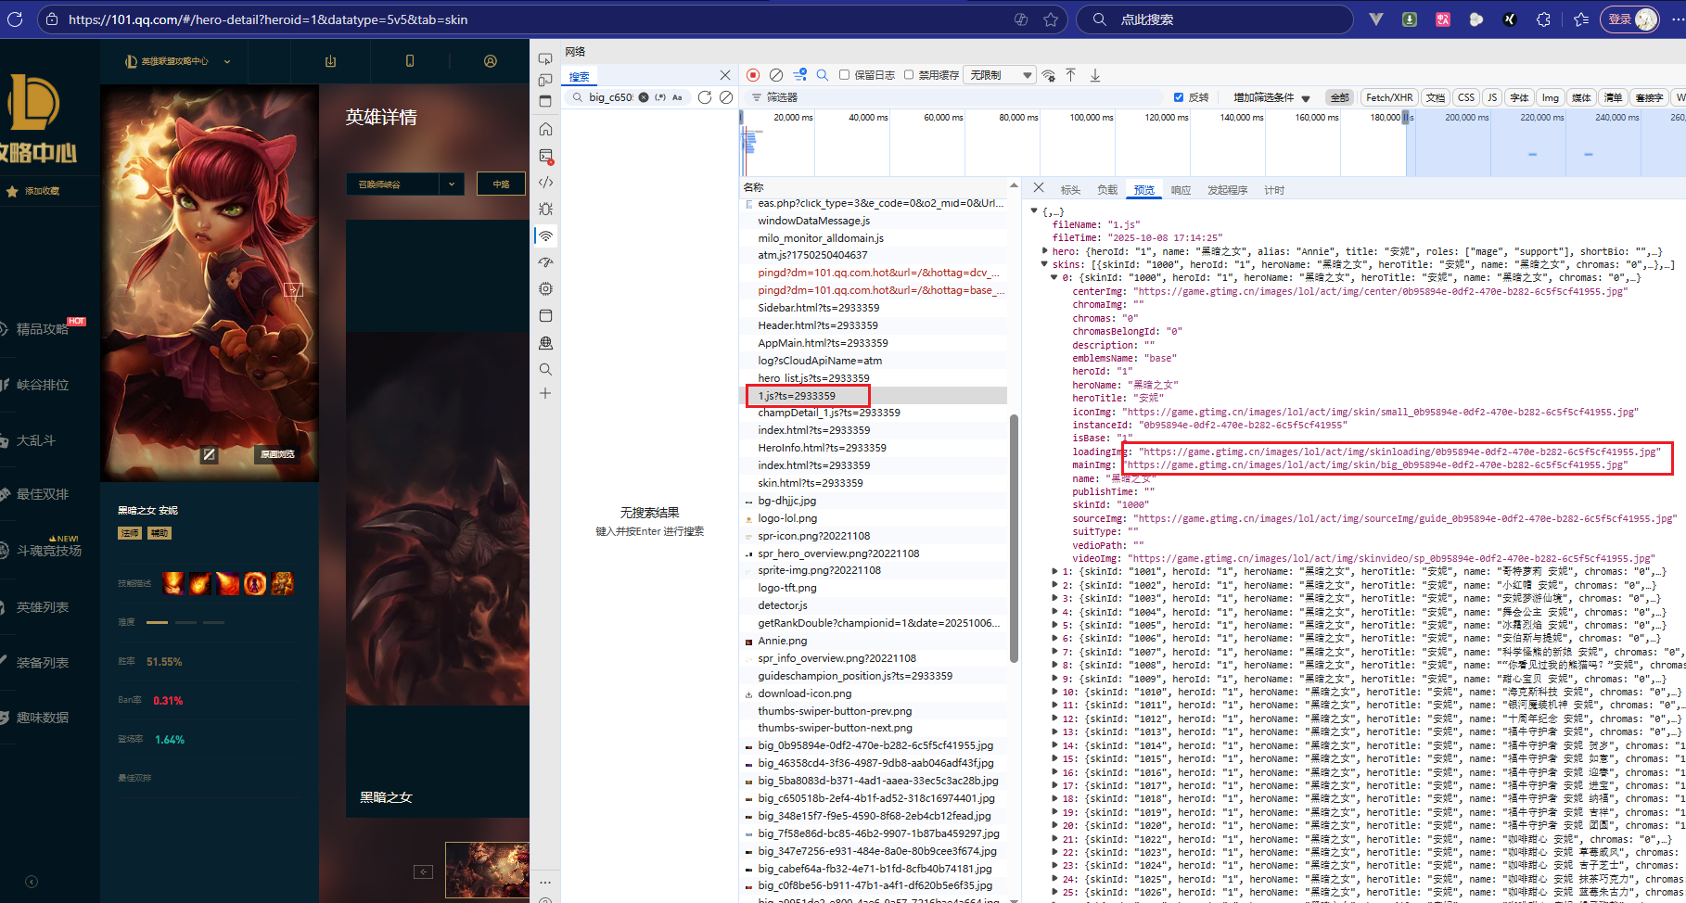The height and width of the screenshot is (903, 1686).
Task: Enable the 保留日志 checkbox
Action: 844,75
